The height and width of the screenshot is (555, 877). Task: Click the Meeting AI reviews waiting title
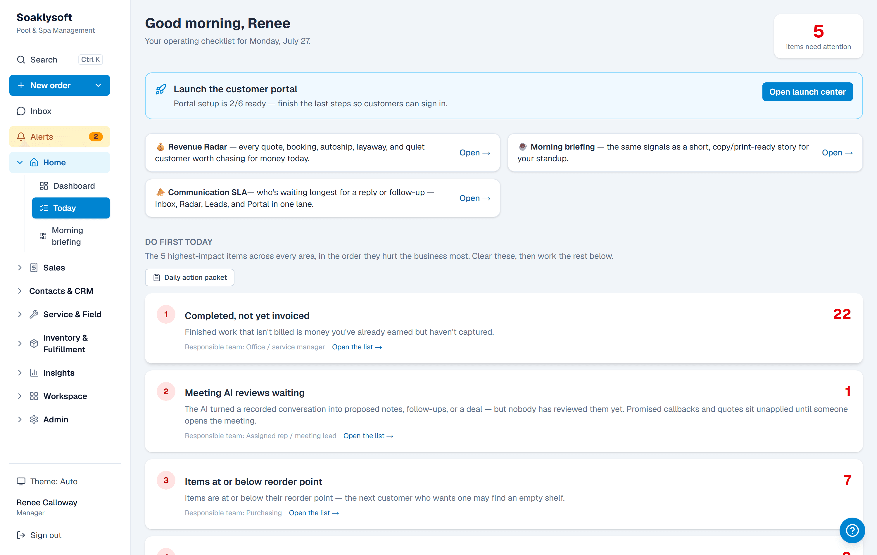tap(244, 393)
